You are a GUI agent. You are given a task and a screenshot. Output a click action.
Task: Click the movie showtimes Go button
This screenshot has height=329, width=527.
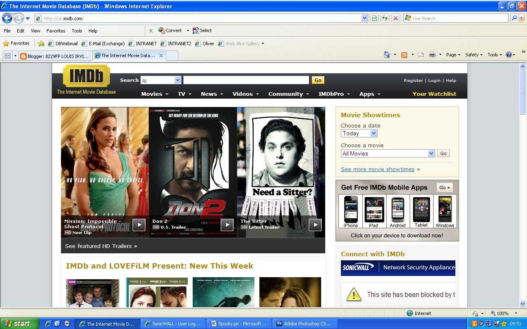pyautogui.click(x=443, y=153)
